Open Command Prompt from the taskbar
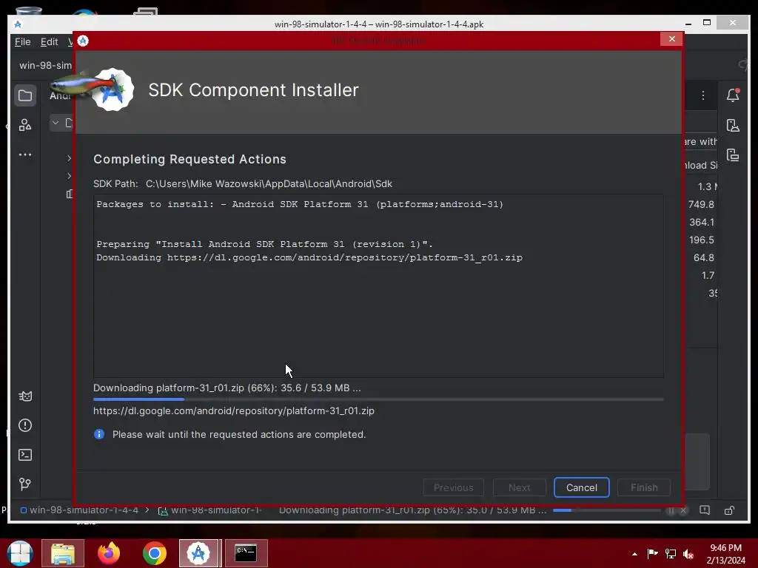Image resolution: width=758 pixels, height=568 pixels. coord(246,553)
